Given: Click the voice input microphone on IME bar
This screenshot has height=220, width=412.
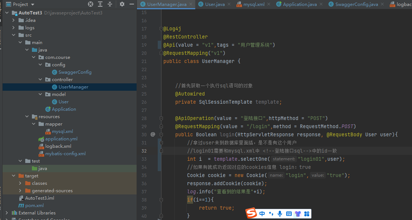Looking at the screenshot, I should tap(280, 214).
